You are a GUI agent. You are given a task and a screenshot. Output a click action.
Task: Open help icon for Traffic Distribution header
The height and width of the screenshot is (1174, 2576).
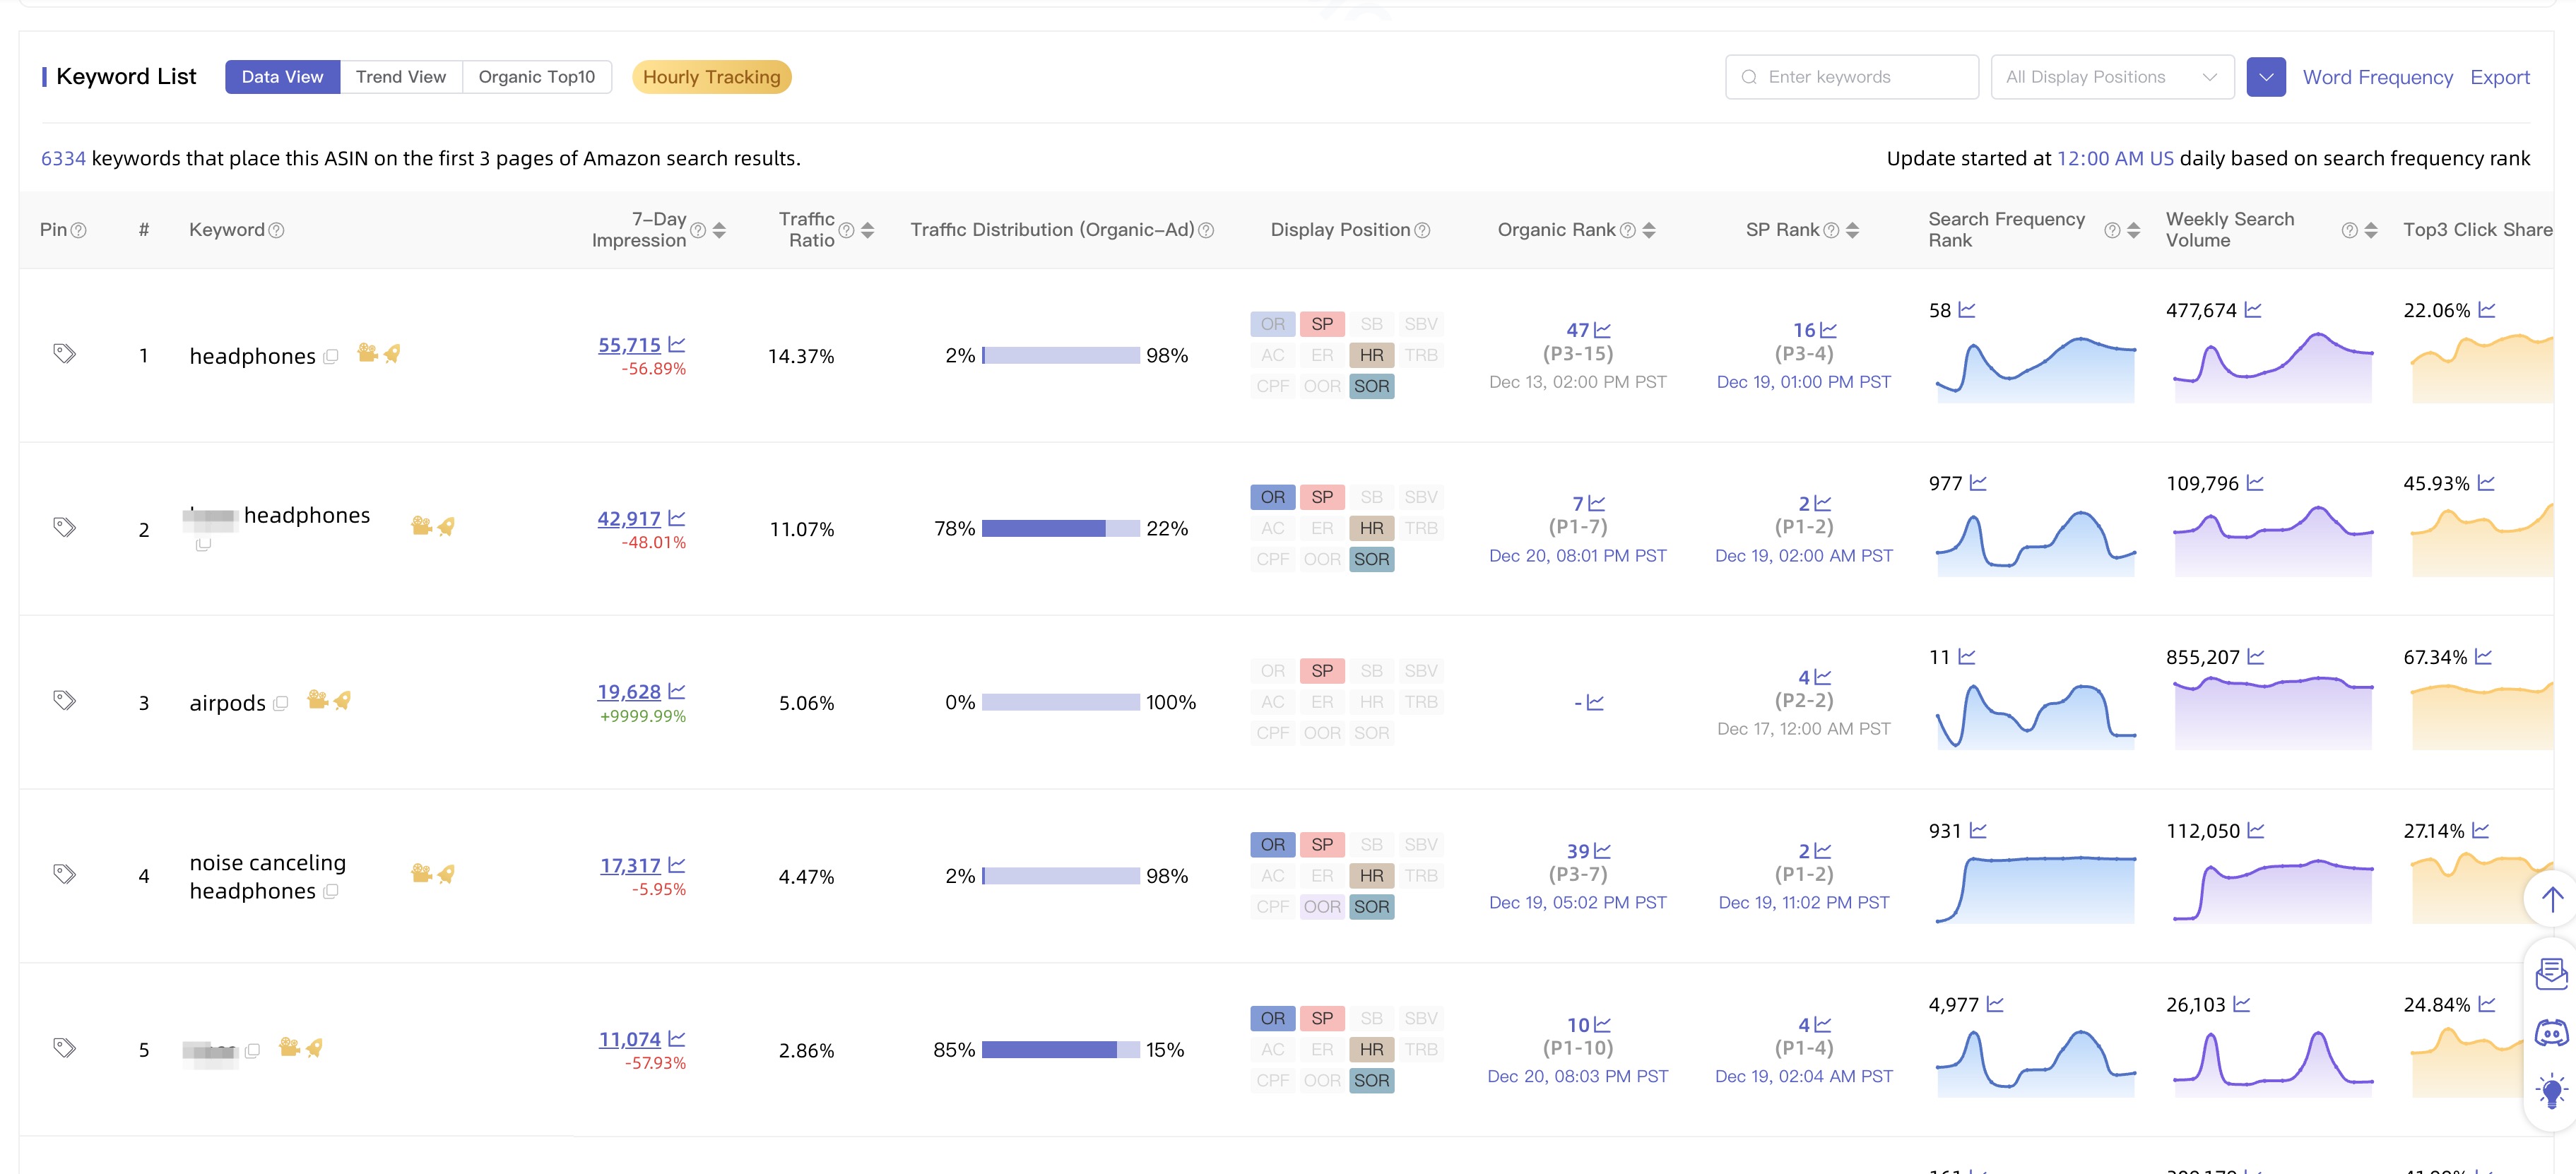click(x=1207, y=230)
